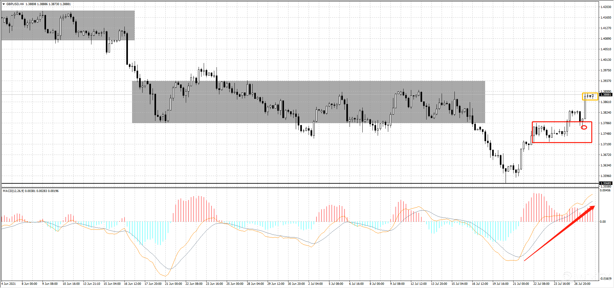
Task: Click the 12 Jul 12:00 time axis label
Action: tap(418, 284)
